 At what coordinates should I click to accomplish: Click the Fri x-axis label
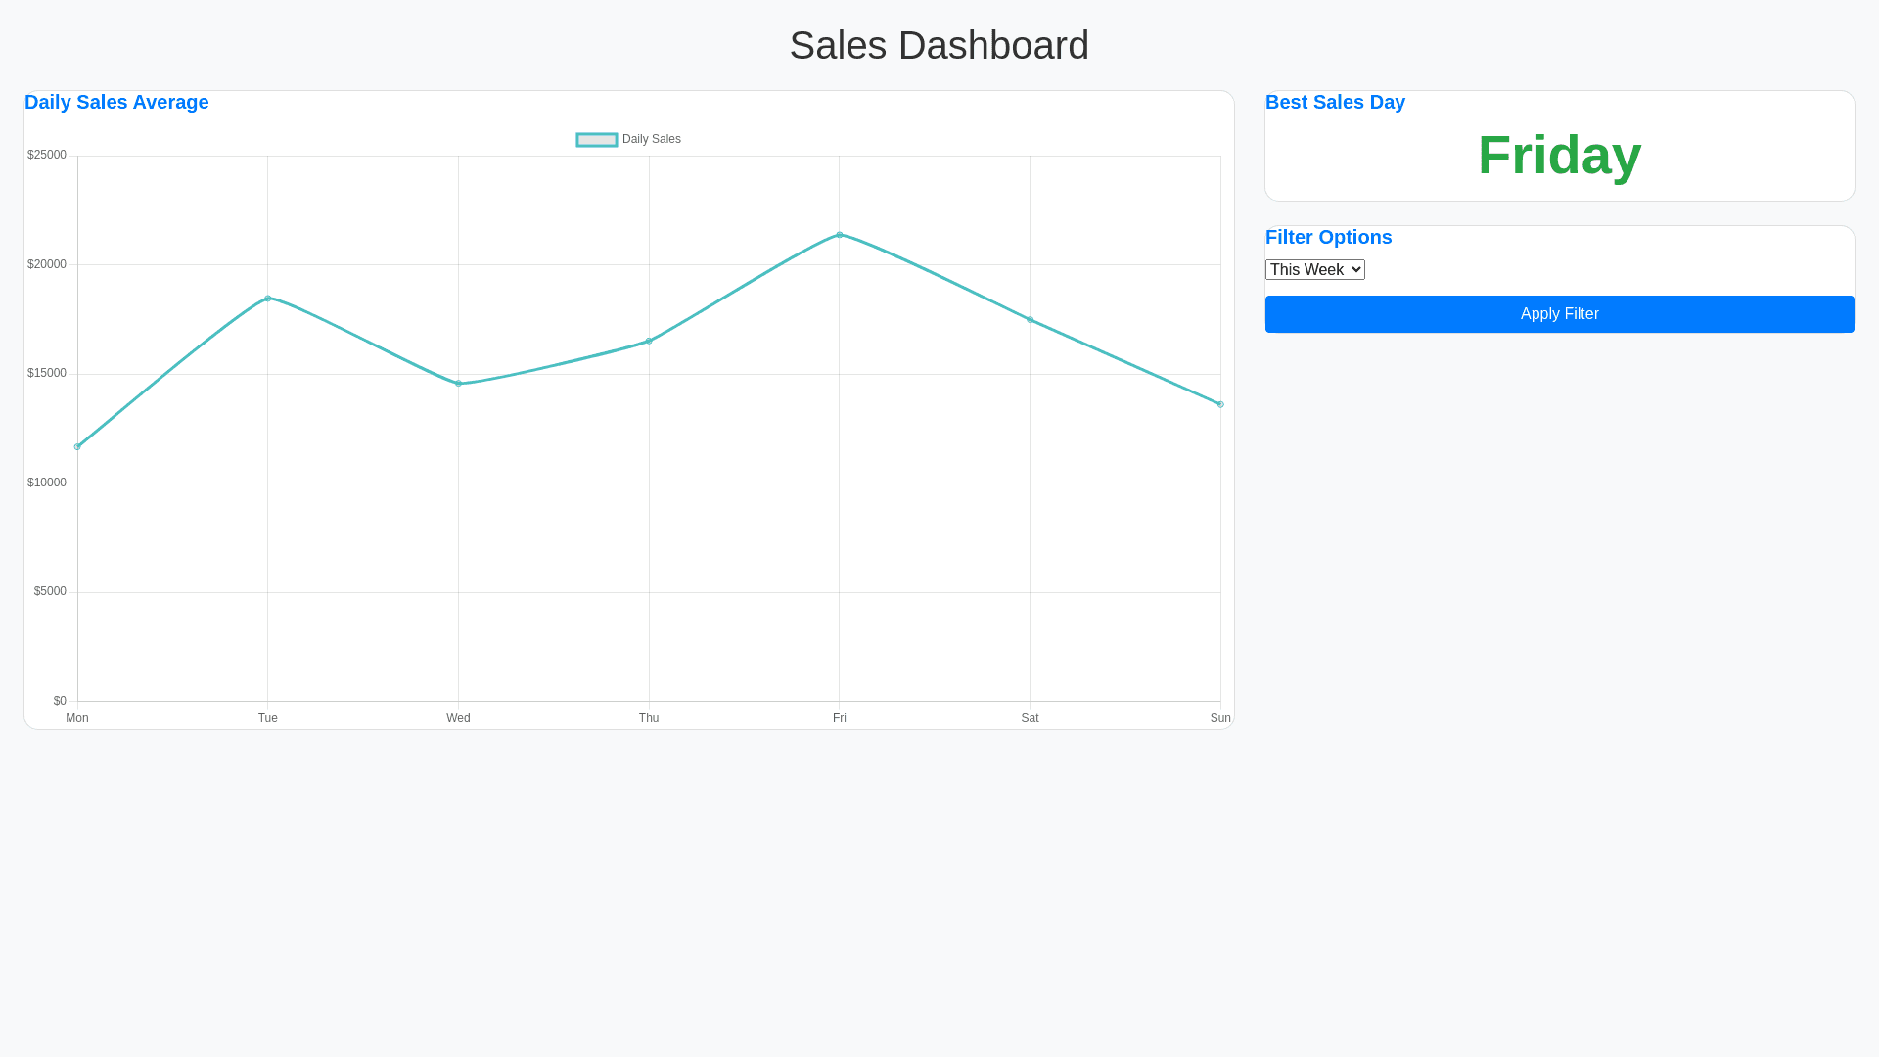tap(840, 718)
